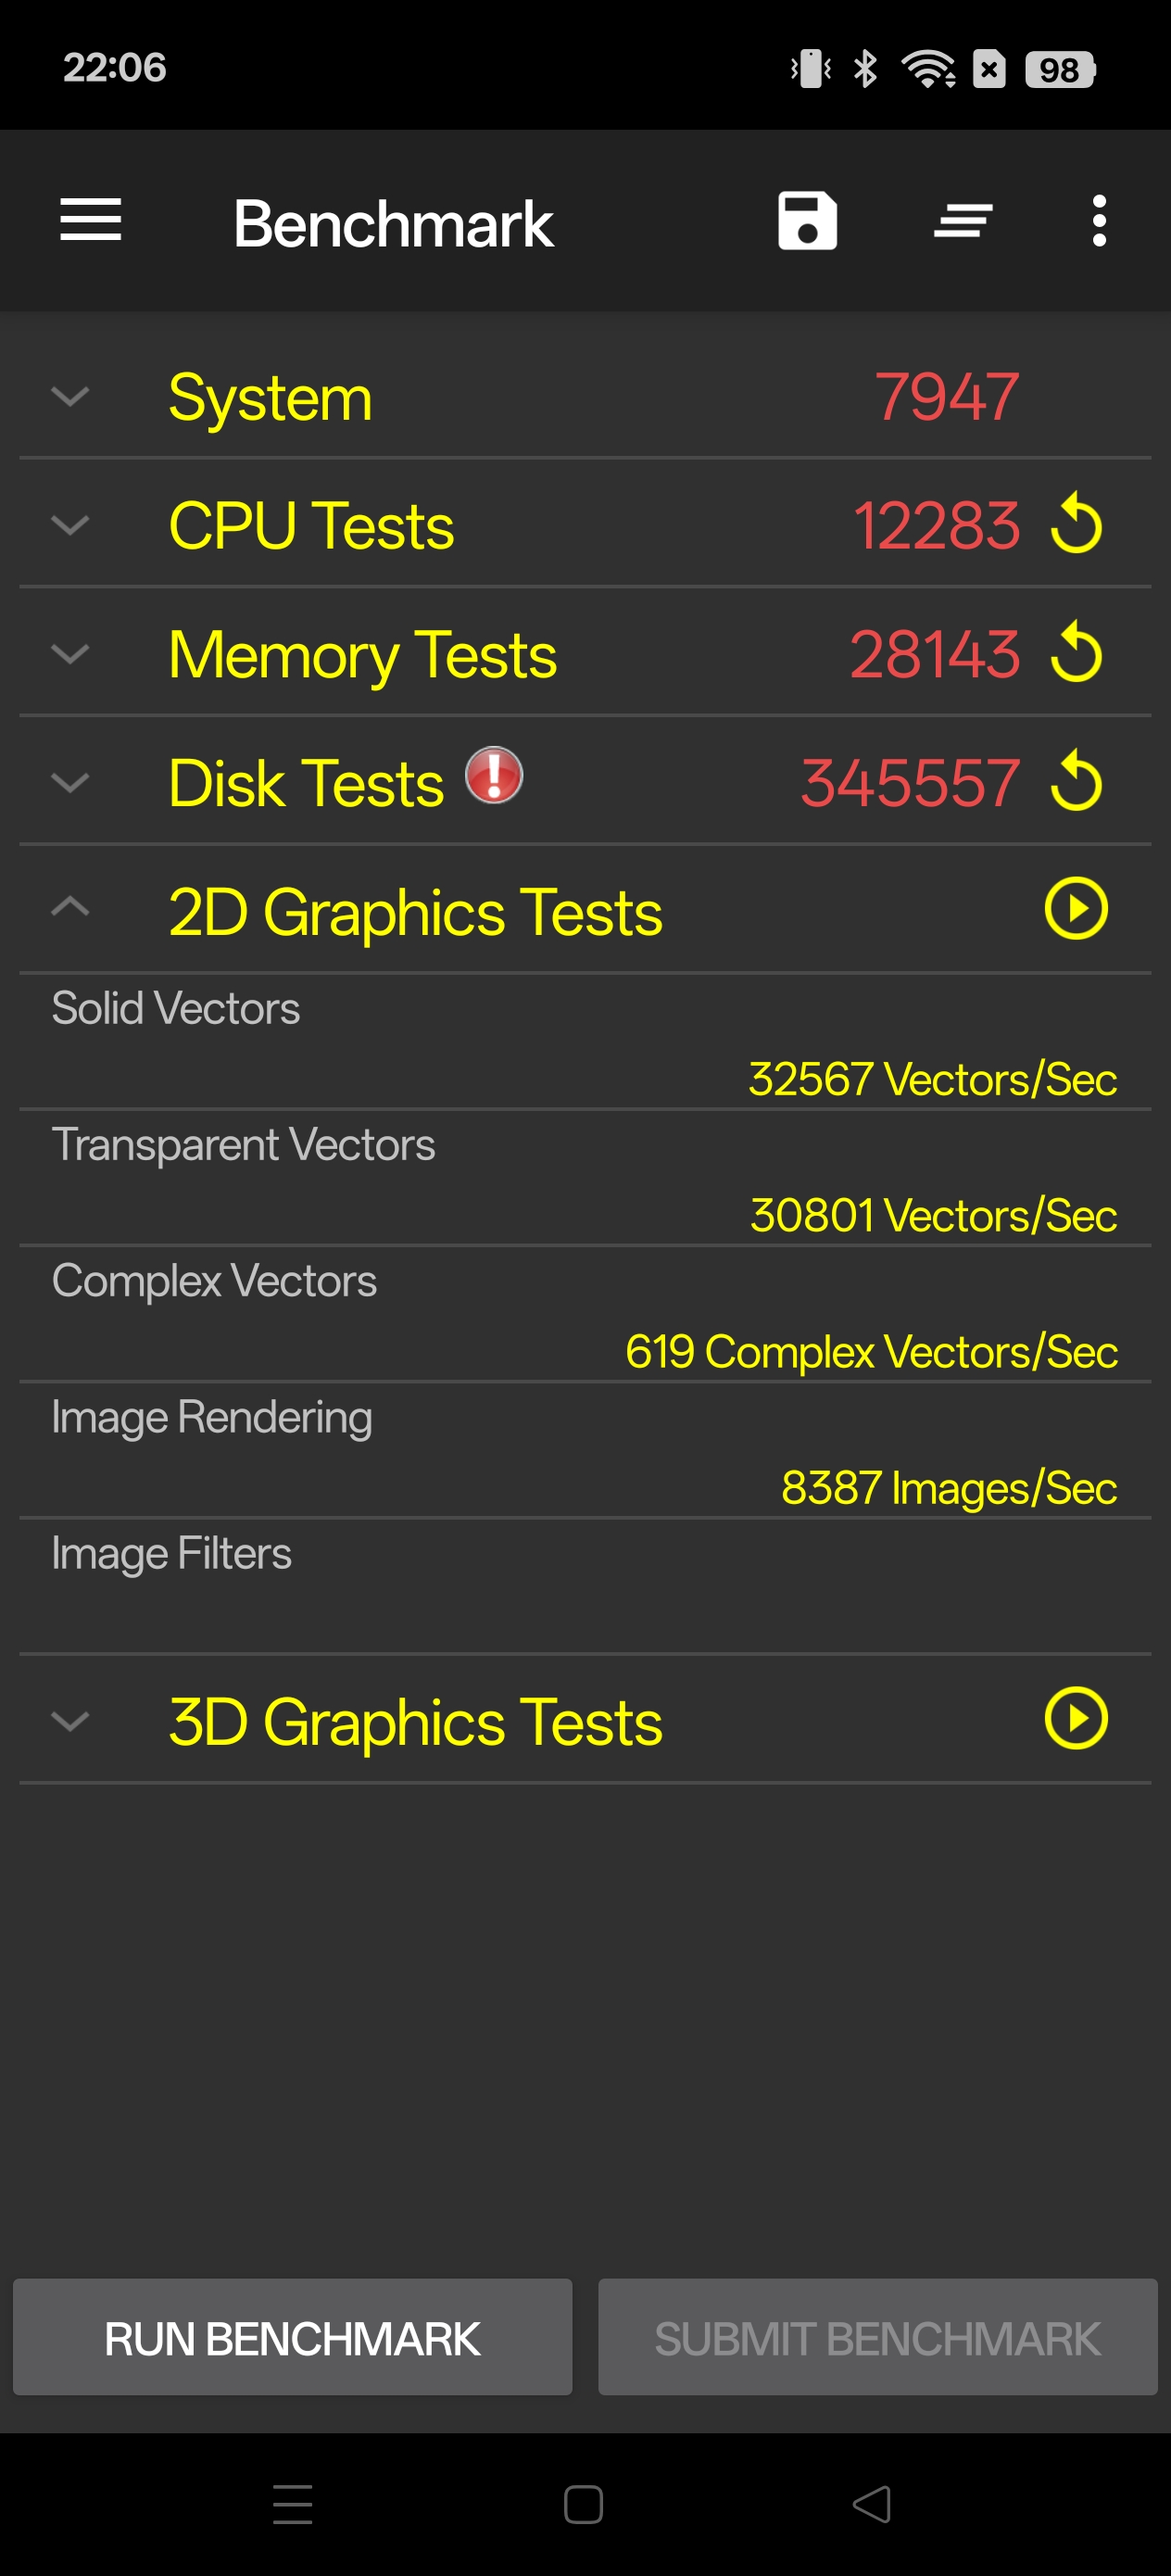Expand the Memory Tests section chevron
Screen dimensions: 1171x2576
(70, 653)
